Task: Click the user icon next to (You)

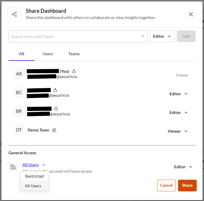Action: [74, 71]
